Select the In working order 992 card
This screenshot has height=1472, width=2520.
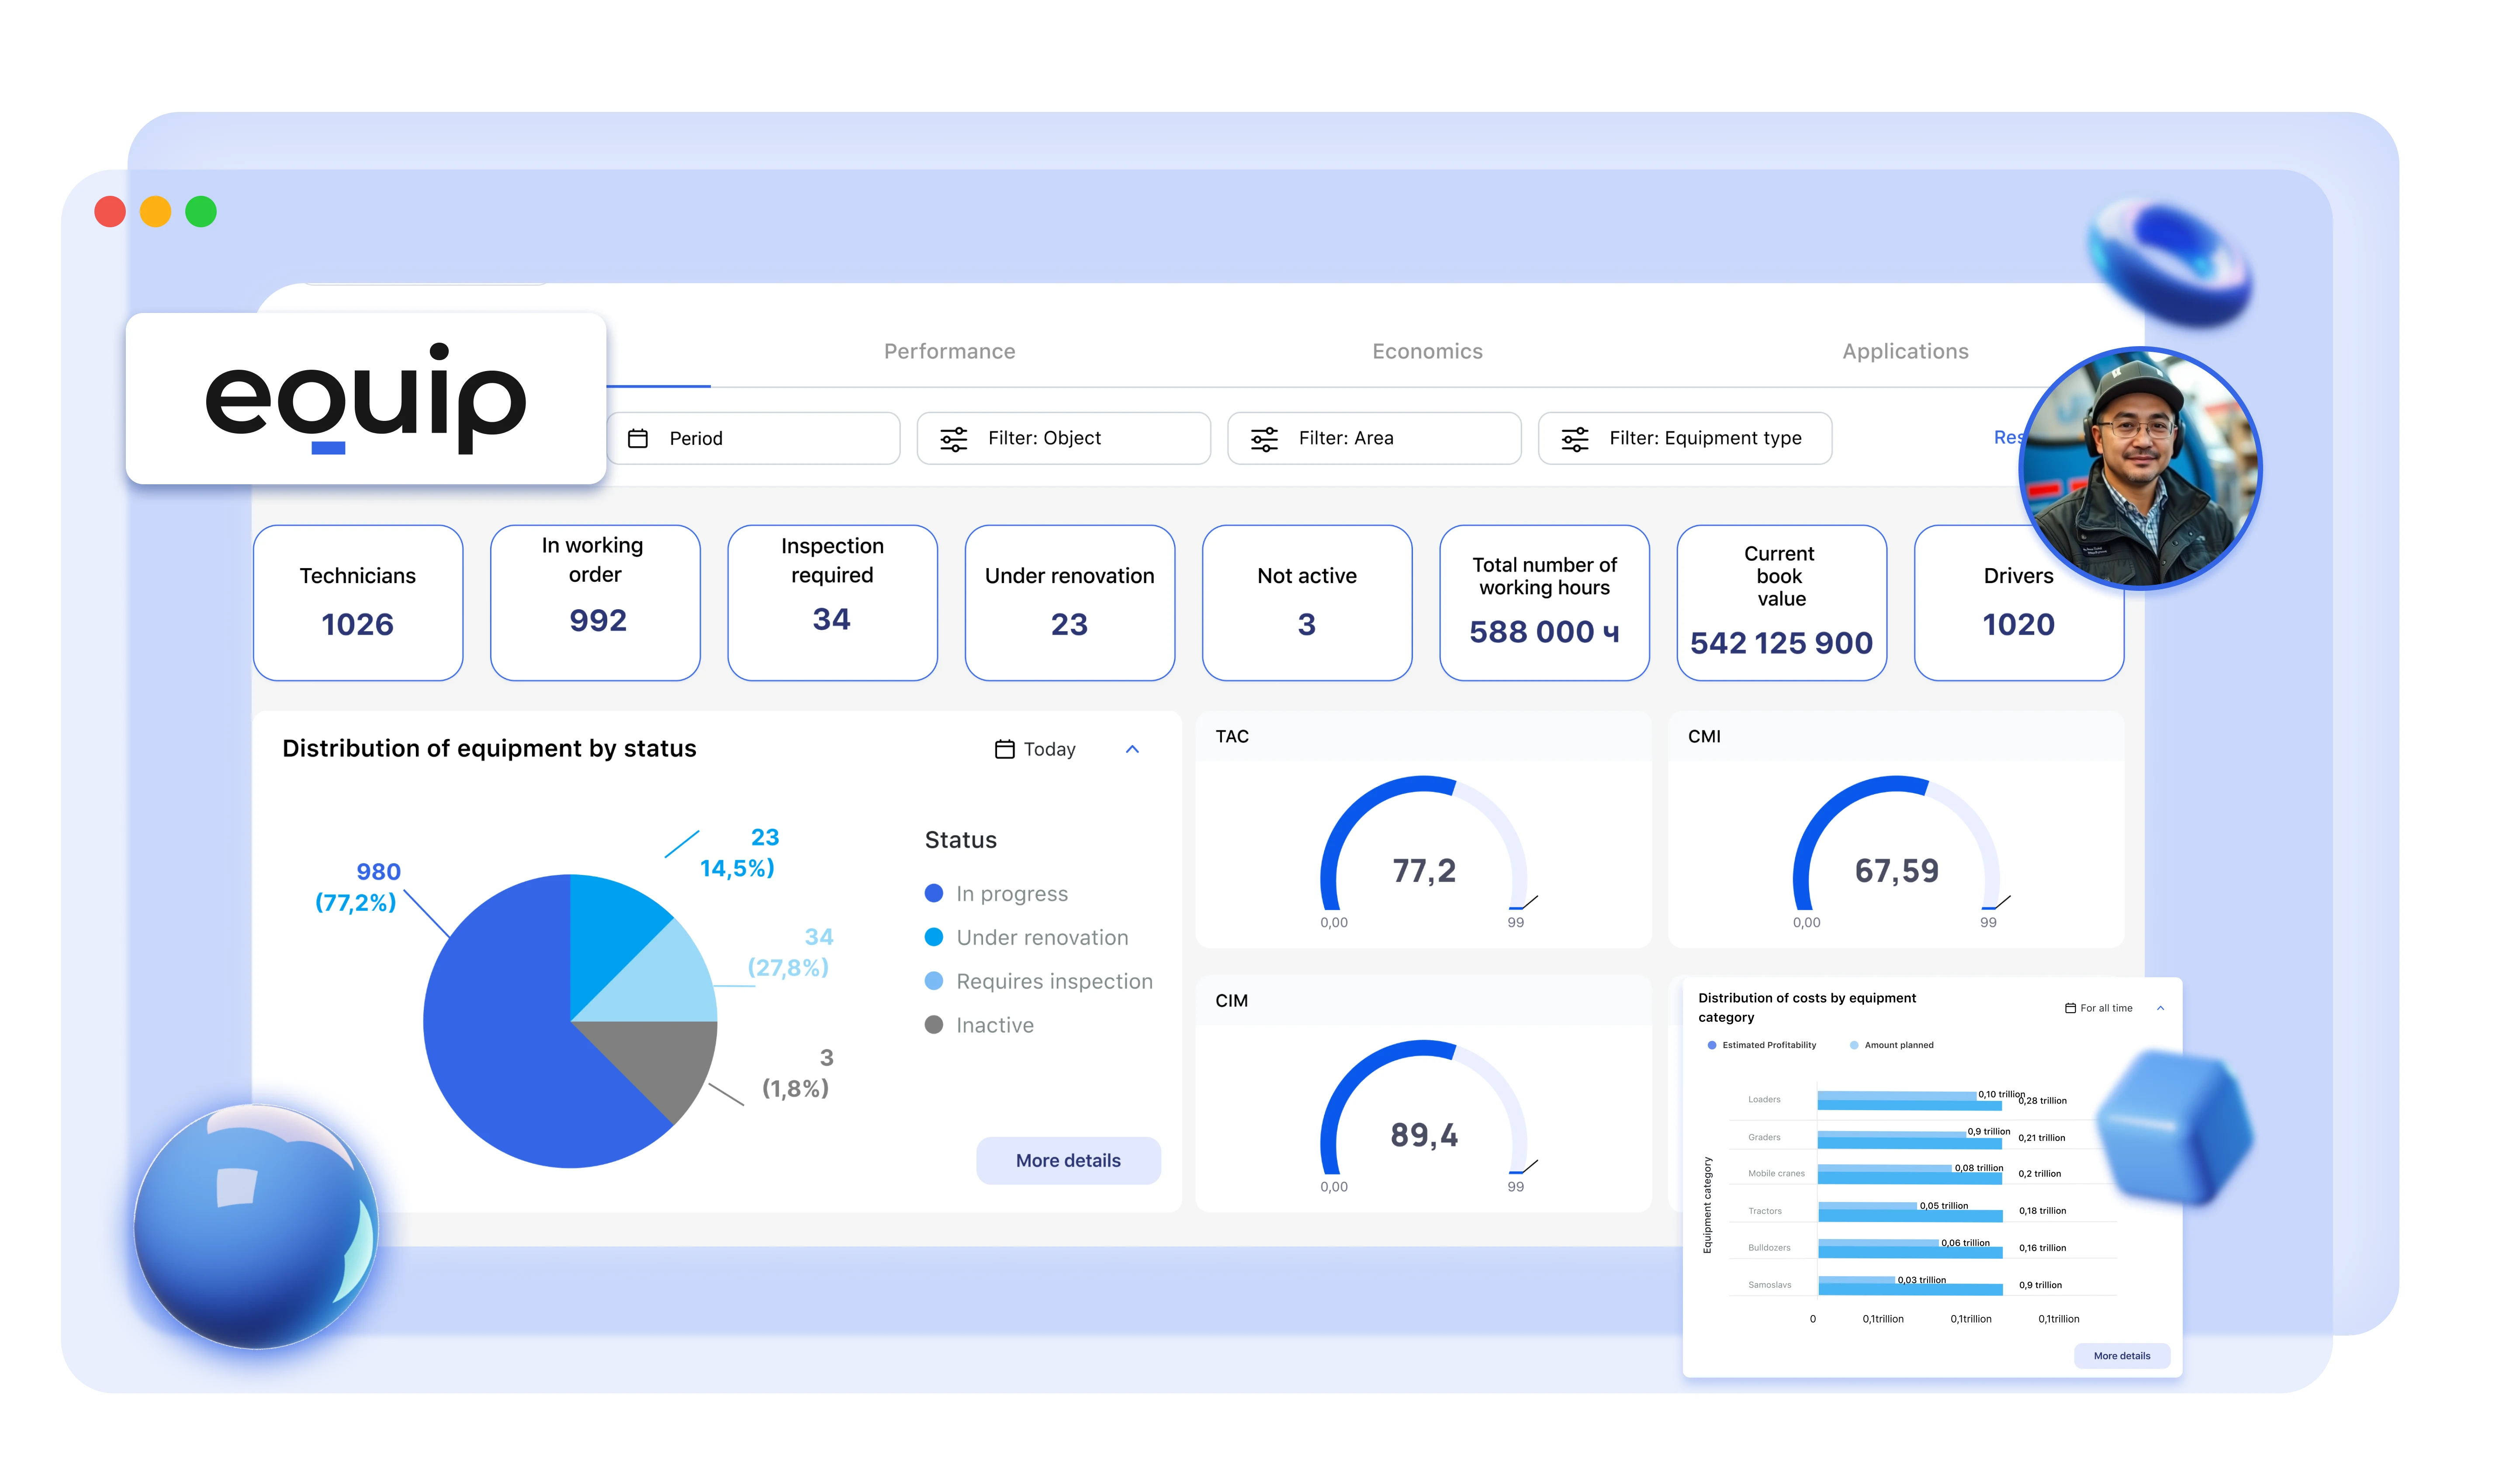click(x=595, y=602)
